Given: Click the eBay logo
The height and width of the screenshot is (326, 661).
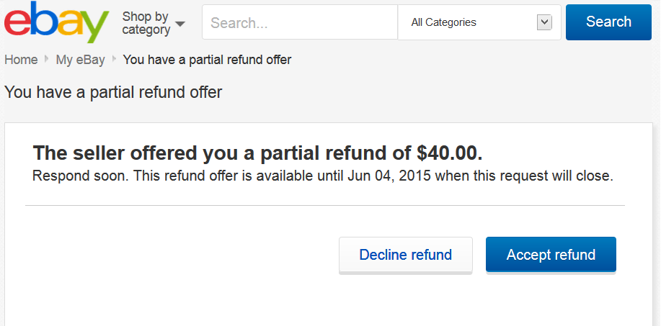Looking at the screenshot, I should [56, 22].
